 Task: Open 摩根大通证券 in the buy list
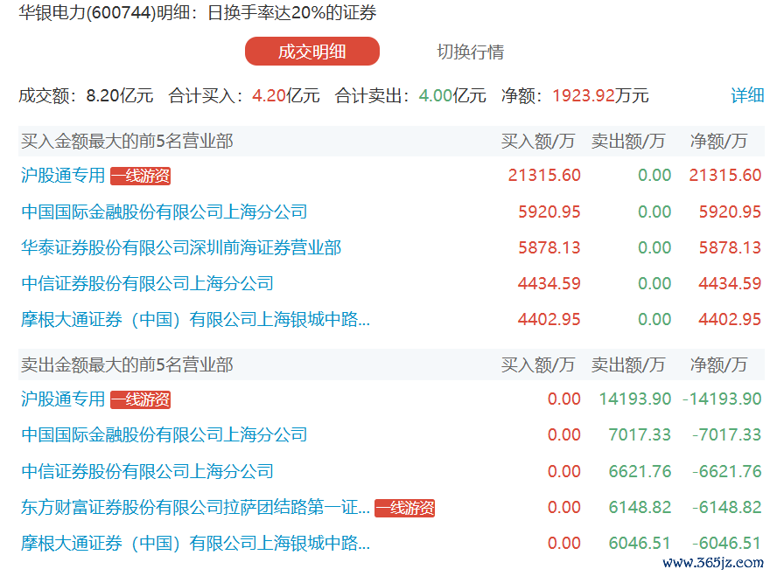[195, 319]
